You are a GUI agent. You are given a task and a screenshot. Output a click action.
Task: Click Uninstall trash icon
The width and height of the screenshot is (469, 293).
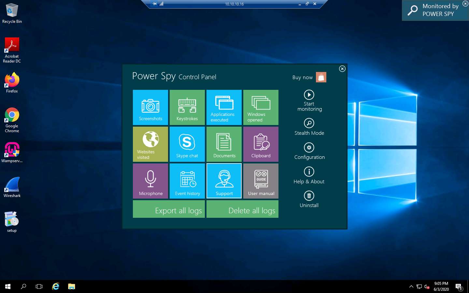point(309,196)
